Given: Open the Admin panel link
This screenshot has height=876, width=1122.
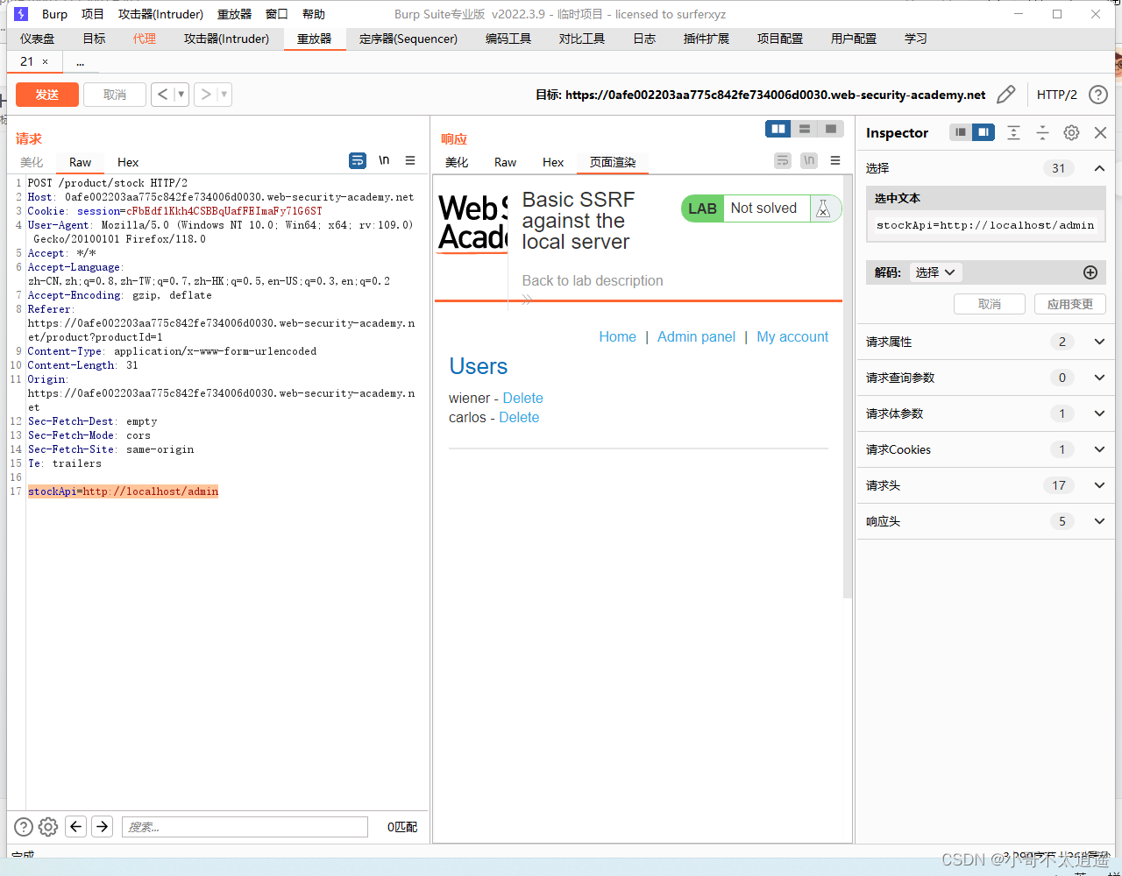Looking at the screenshot, I should click(x=697, y=336).
